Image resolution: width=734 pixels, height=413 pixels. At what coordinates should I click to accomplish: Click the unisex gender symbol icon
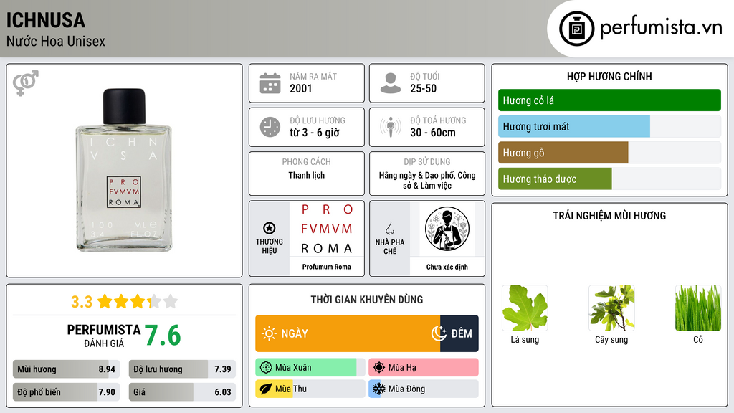tap(26, 83)
